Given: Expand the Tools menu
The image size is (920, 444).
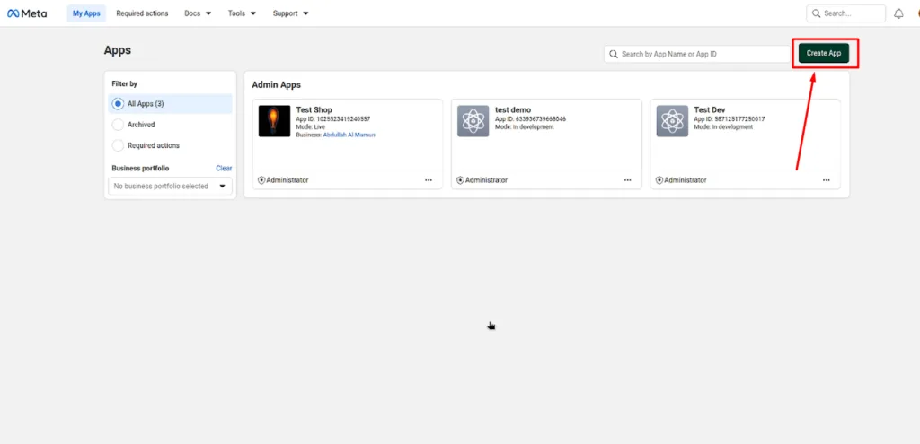Looking at the screenshot, I should [242, 13].
